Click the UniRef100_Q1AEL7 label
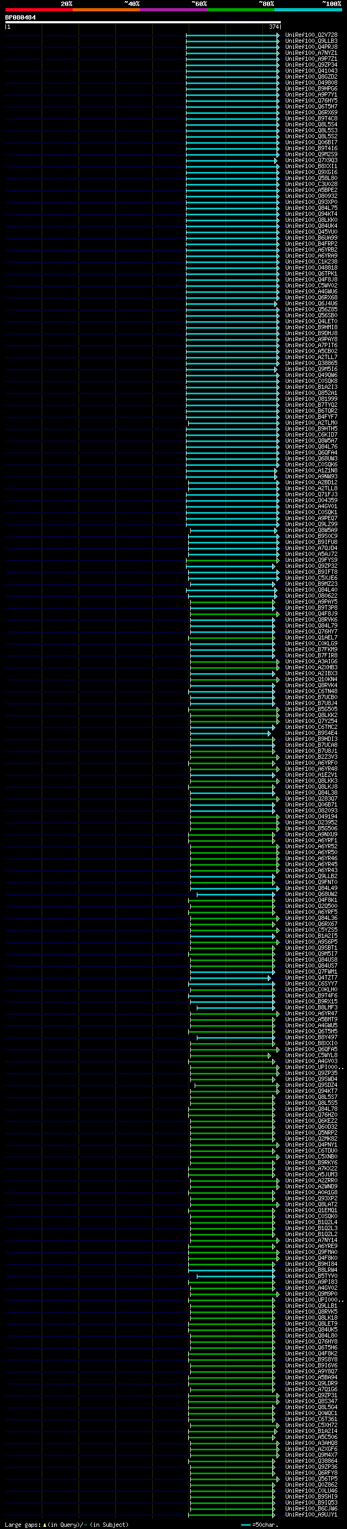347x1529 pixels. pyautogui.click(x=311, y=637)
